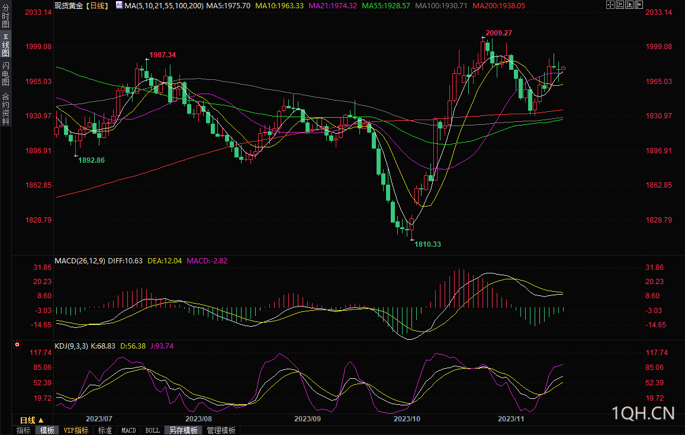The height and width of the screenshot is (435, 685).
Task: Click the chart playback icon
Action: point(630,5)
